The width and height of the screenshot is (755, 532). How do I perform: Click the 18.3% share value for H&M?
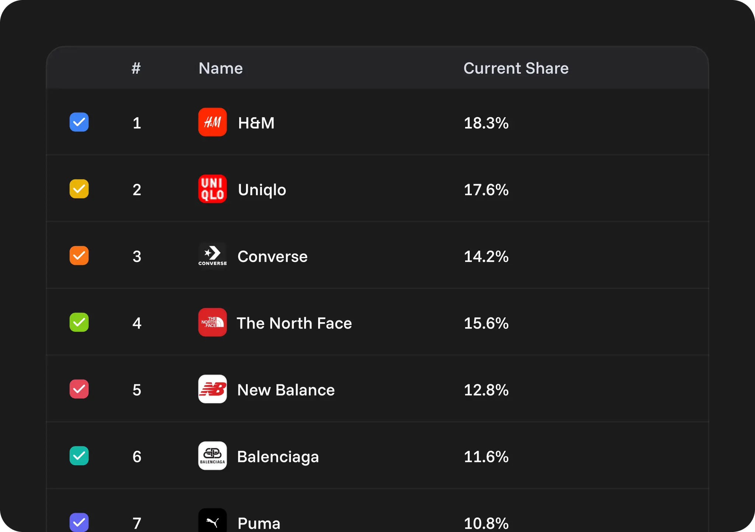click(486, 124)
